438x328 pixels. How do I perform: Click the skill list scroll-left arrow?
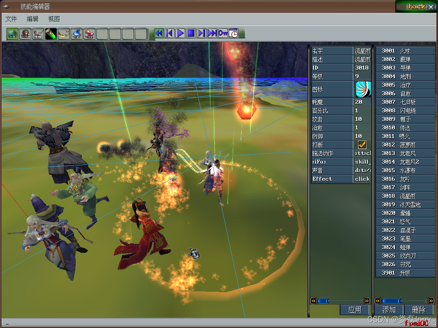pyautogui.click(x=378, y=301)
